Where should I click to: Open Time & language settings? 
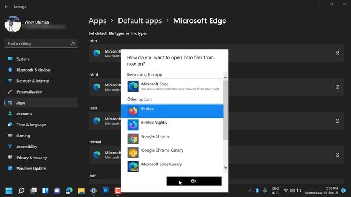(41, 125)
